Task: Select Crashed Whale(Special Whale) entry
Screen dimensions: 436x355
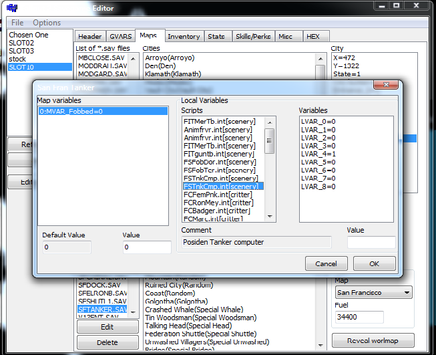Action: pyautogui.click(x=194, y=310)
